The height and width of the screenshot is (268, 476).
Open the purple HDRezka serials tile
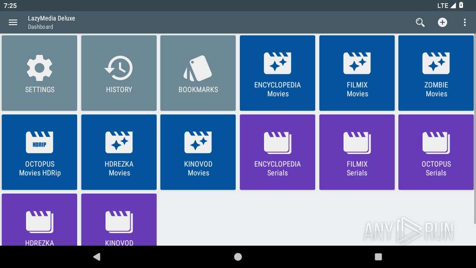(x=40, y=220)
